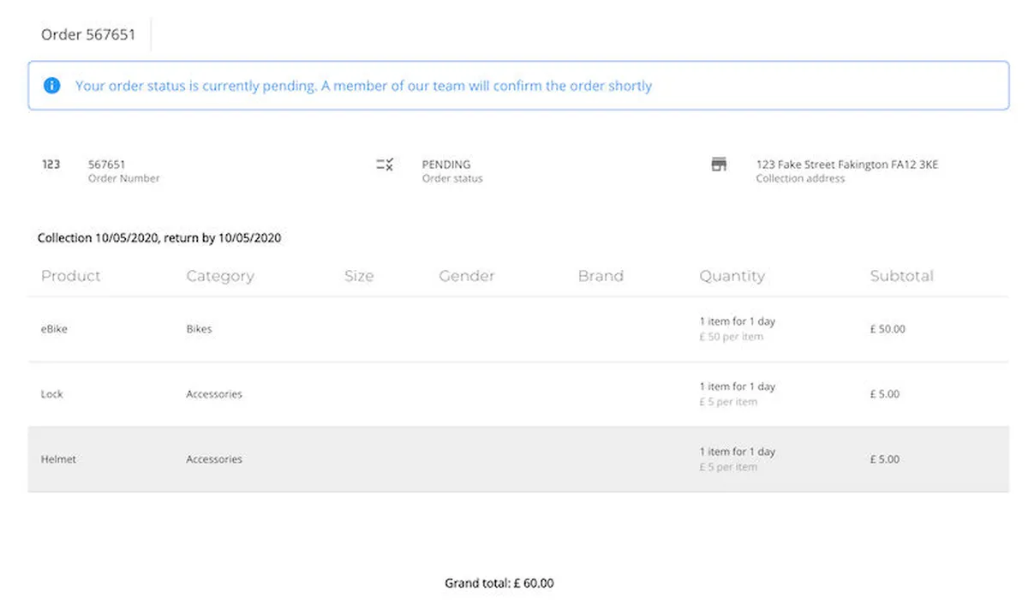Click the collection address 123 Fake Street
This screenshot has height=611, width=1028.
coord(846,165)
